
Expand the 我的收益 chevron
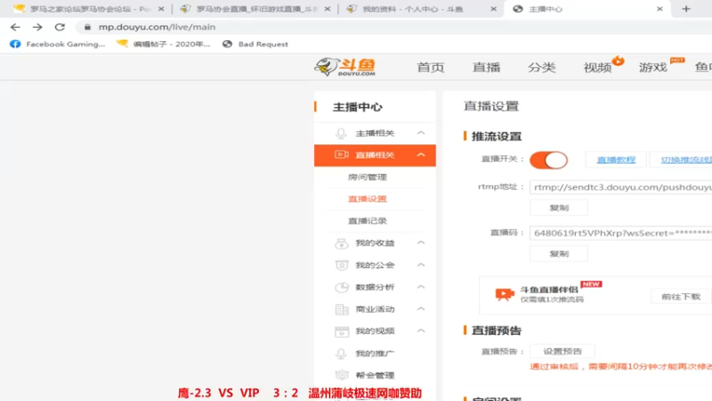click(421, 242)
